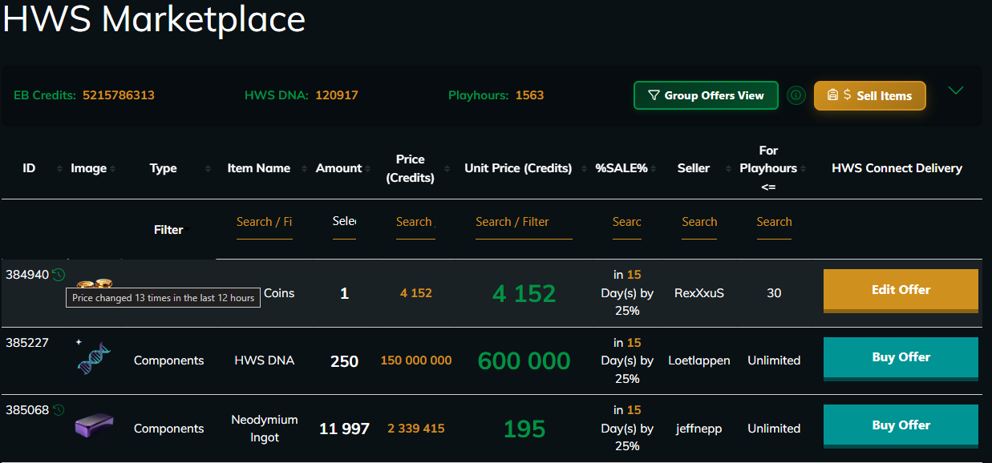Viewport: 992px width, 463px height.
Task: Click price history clock icon for offer 384940
Action: tap(59, 275)
